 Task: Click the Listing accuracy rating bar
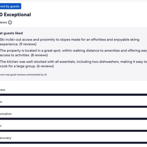point(73,143)
